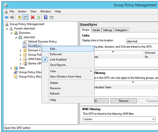Open the blue question mark Help icon
The image size is (158, 132).
[x=46, y=17]
